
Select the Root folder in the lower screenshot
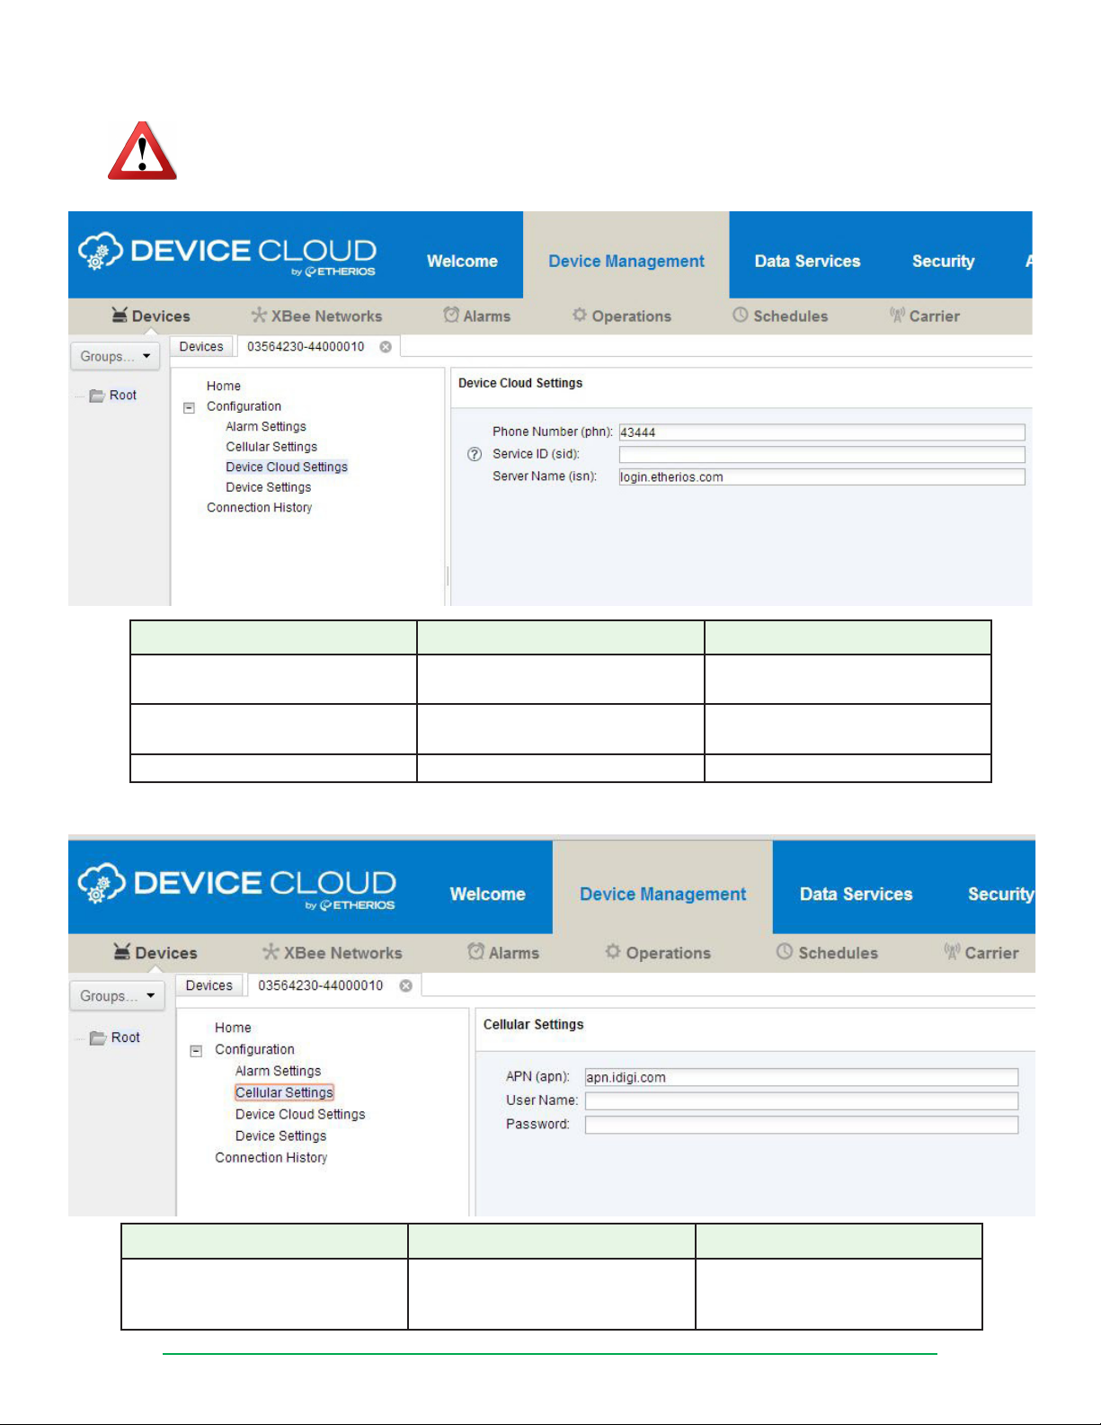pyautogui.click(x=115, y=1038)
